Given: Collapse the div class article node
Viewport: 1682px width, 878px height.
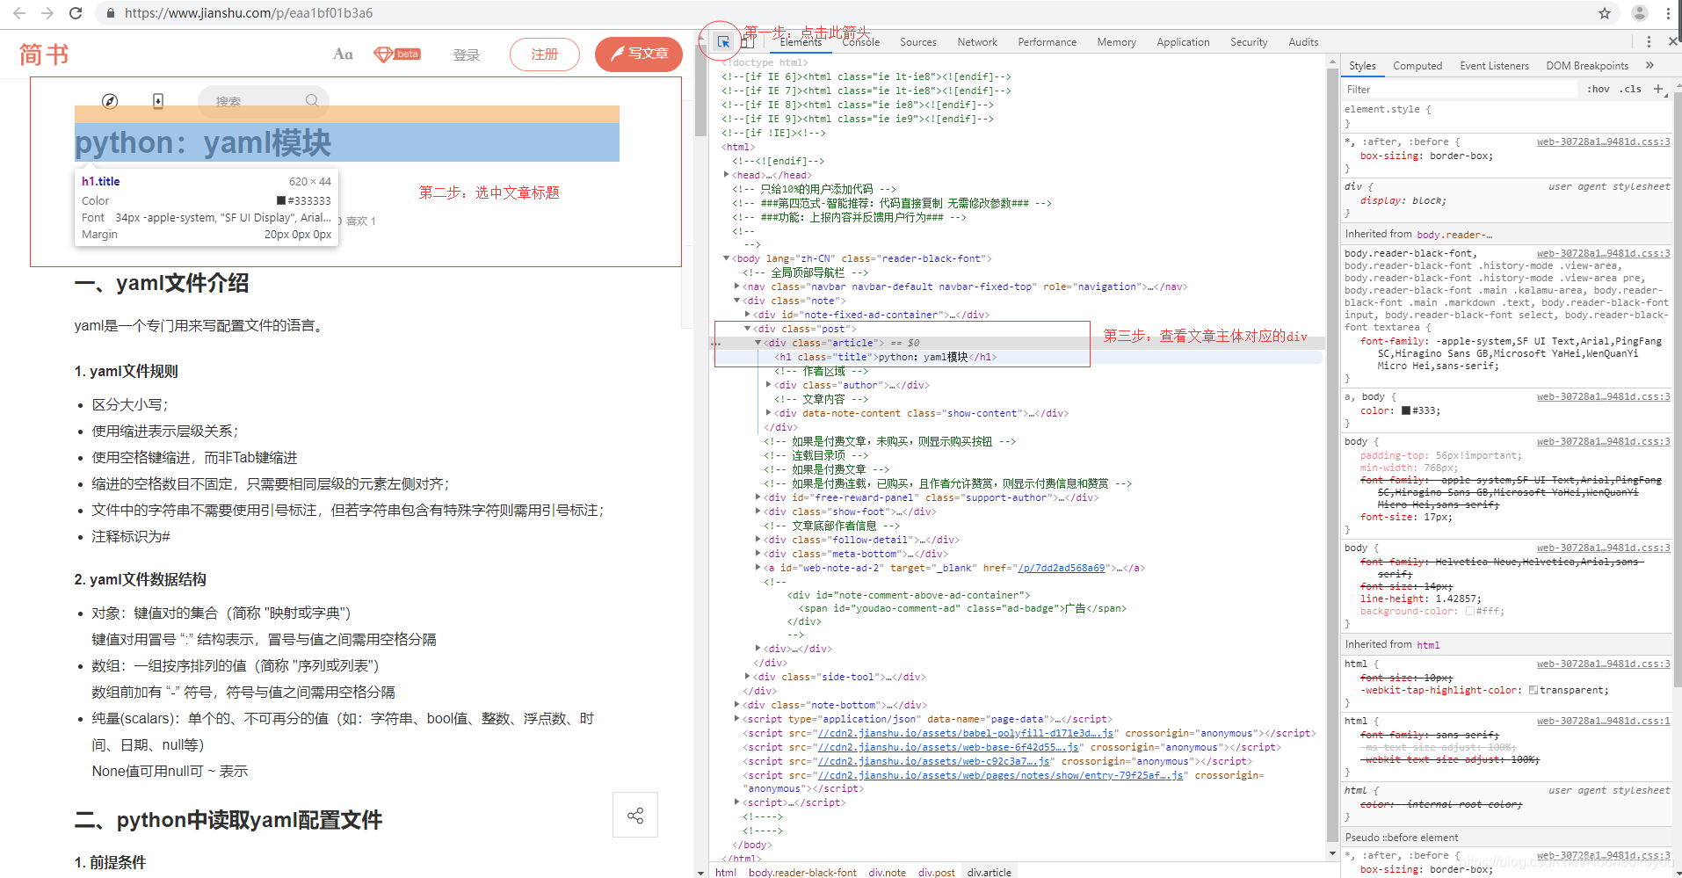Looking at the screenshot, I should pyautogui.click(x=758, y=343).
